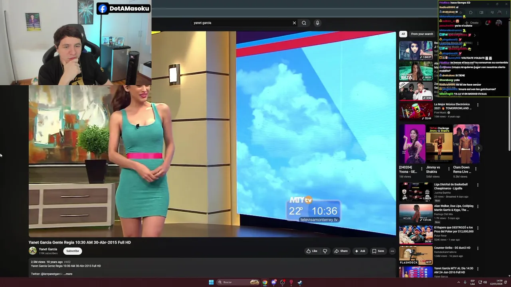Open the 1:04:37 gaming music mix thumbnail

[x=416, y=50]
